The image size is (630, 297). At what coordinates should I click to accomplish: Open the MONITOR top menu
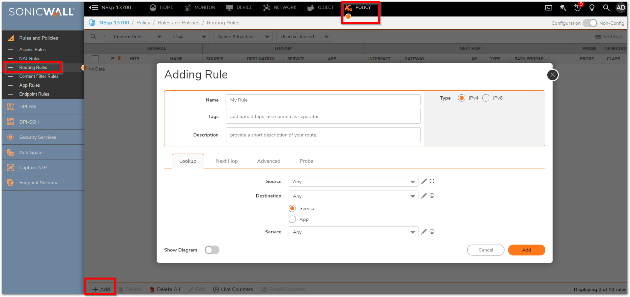point(200,7)
